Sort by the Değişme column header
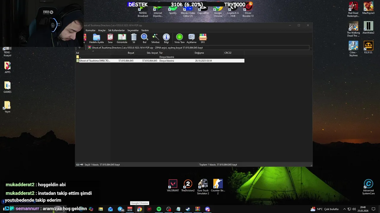The image size is (380, 213). pyautogui.click(x=209, y=53)
